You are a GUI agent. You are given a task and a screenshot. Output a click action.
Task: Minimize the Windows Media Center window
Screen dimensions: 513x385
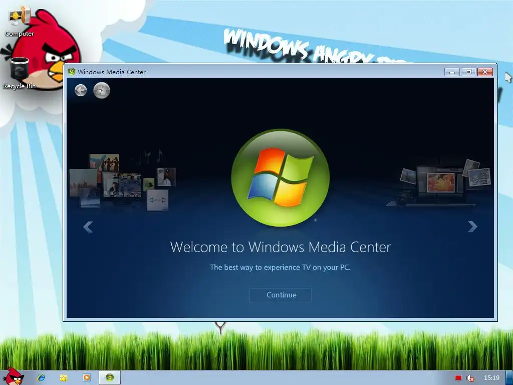[452, 72]
